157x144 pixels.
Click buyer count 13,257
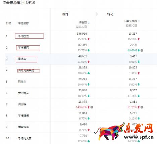coord(133,34)
